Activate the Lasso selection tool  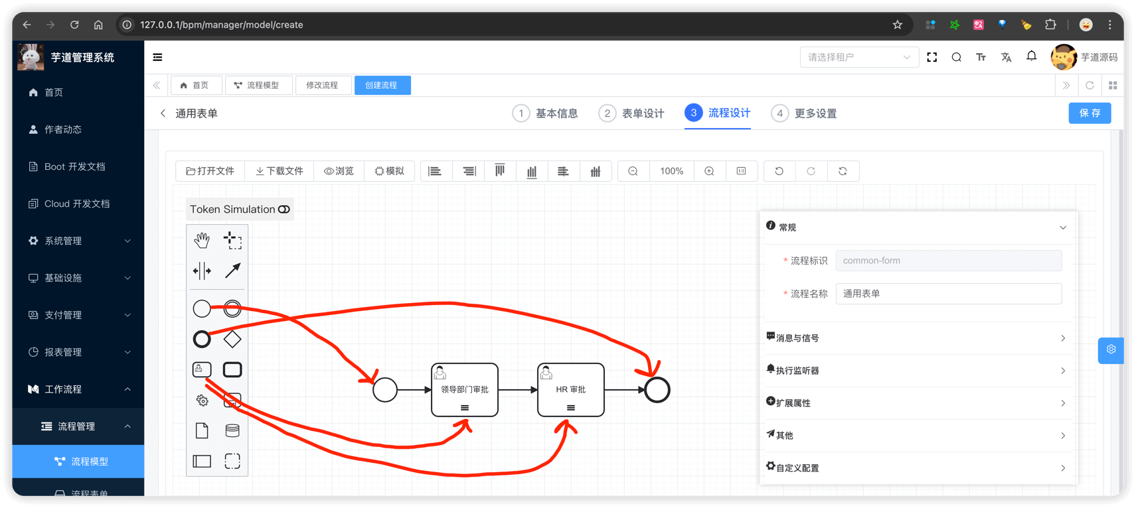[x=232, y=240]
